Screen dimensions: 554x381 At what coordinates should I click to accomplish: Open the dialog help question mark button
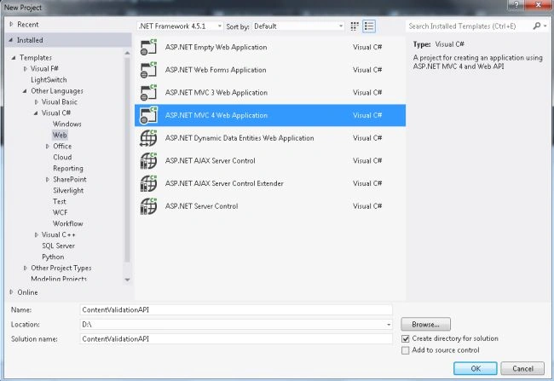[516, 5]
